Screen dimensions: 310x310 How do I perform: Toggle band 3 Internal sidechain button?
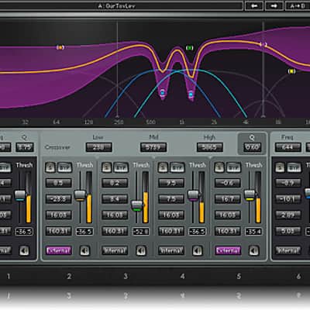point(115,250)
